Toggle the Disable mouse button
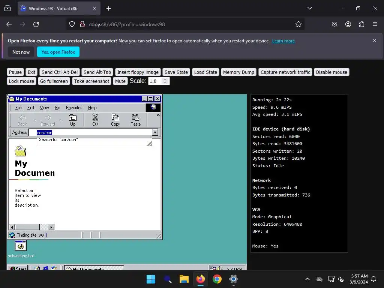Screen dimensions: 384x288 pyautogui.click(x=331, y=72)
